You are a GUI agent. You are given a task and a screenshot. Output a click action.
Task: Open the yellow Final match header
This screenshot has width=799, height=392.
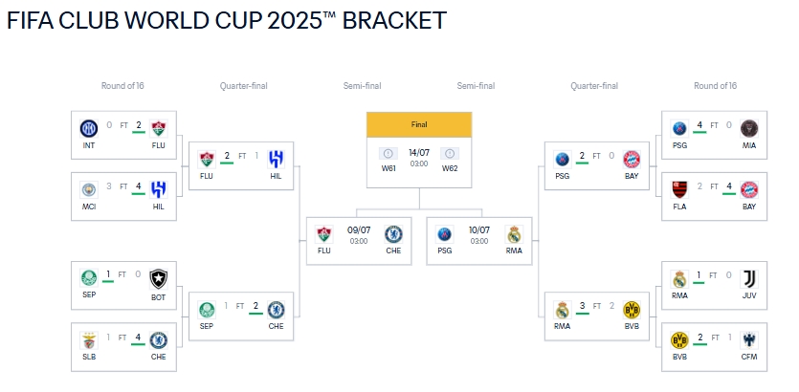pyautogui.click(x=419, y=124)
